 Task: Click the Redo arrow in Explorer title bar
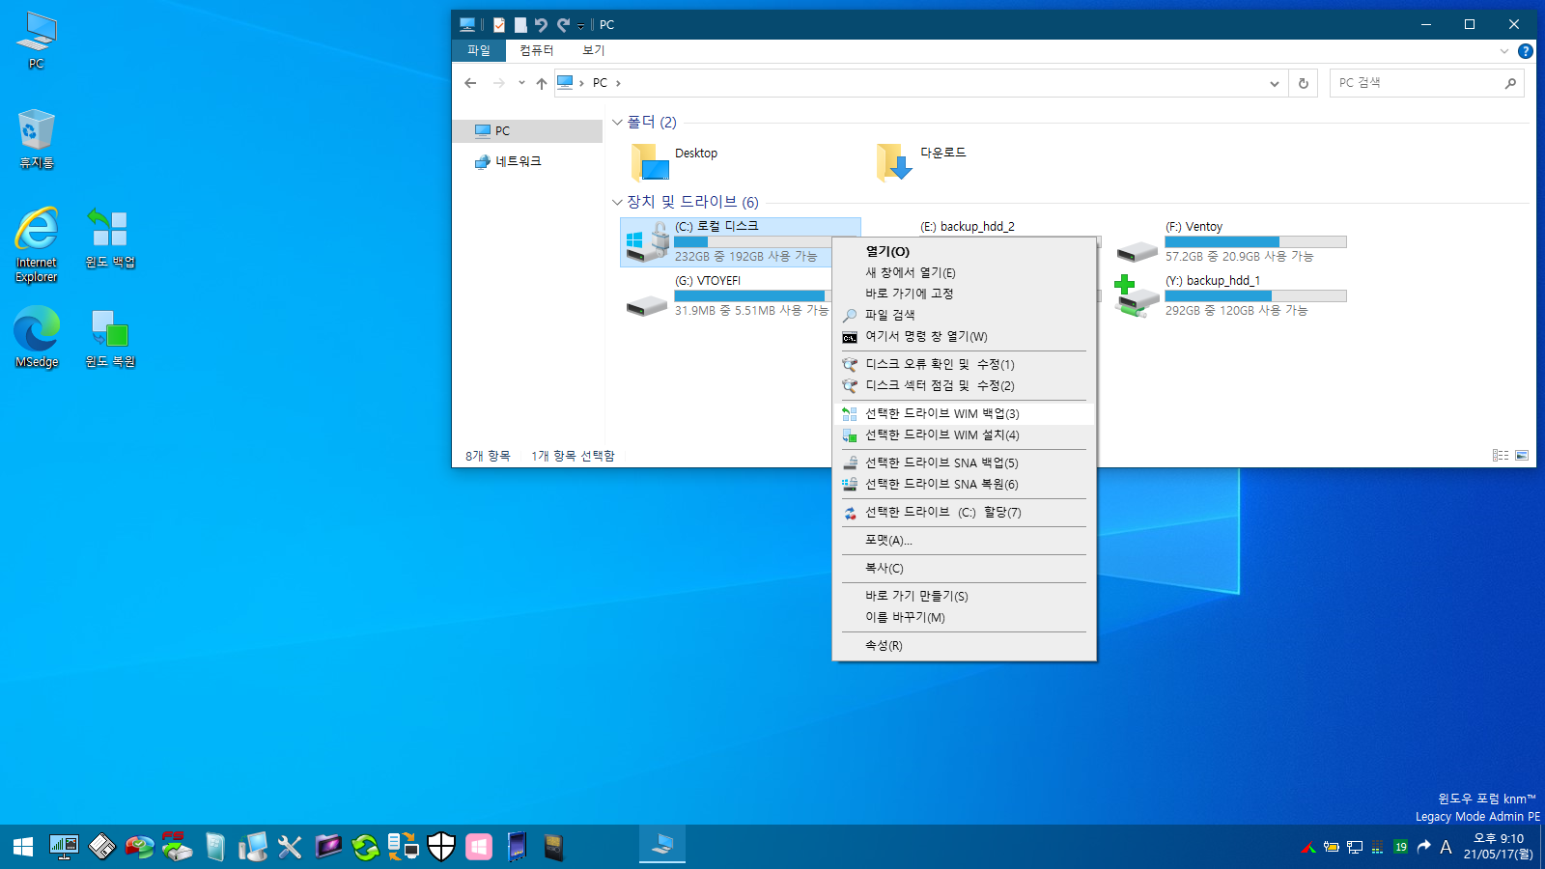point(563,25)
